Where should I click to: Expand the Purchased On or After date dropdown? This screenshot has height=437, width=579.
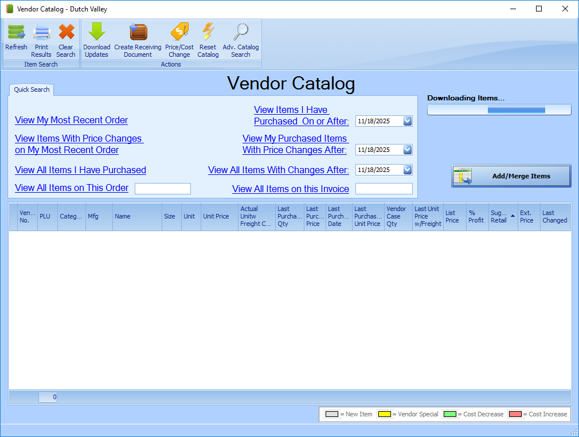click(x=407, y=121)
